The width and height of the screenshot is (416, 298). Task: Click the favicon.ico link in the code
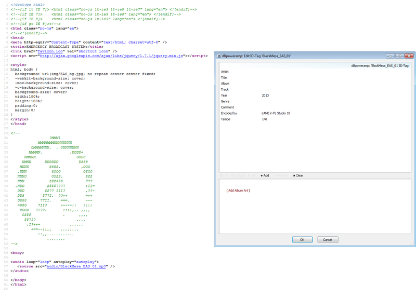pyautogui.click(x=50, y=51)
